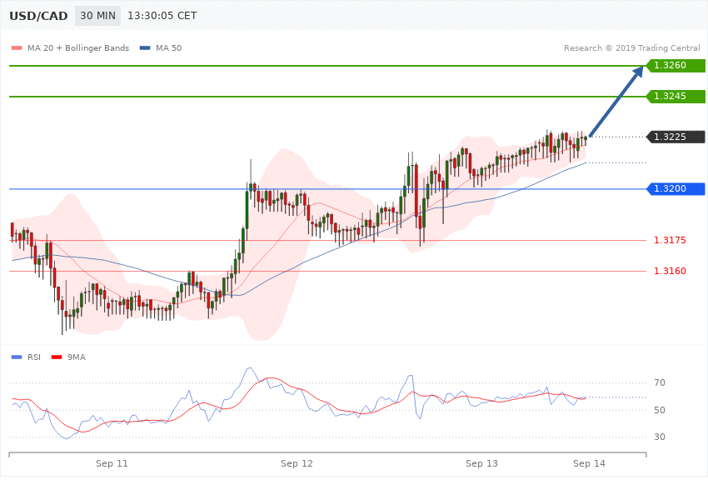Image resolution: width=708 pixels, height=480 pixels.
Task: Click the RSI legend swatch
Action: point(17,357)
